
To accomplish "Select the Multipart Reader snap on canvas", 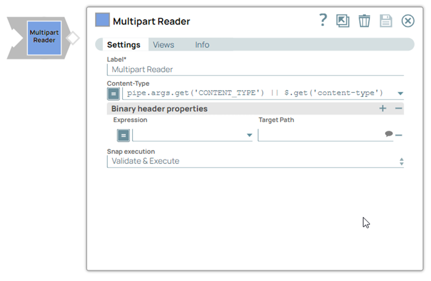I will coord(44,37).
